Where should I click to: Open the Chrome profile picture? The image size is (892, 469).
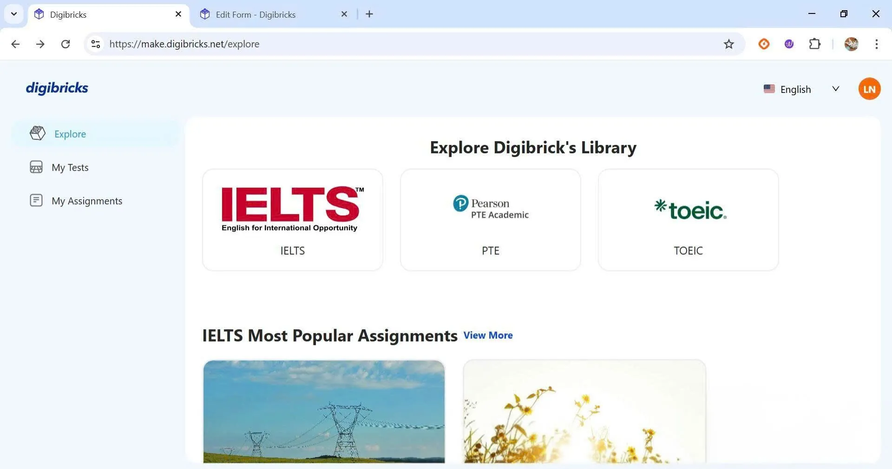point(851,44)
